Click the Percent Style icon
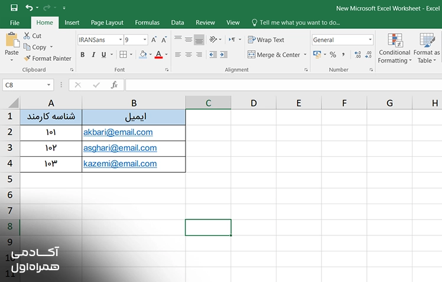 tap(333, 55)
